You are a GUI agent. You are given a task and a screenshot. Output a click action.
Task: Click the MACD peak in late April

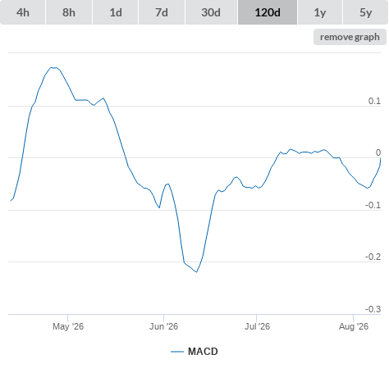(53, 67)
